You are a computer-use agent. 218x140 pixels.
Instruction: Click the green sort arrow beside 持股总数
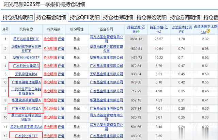pyautogui.click(x=138, y=31)
